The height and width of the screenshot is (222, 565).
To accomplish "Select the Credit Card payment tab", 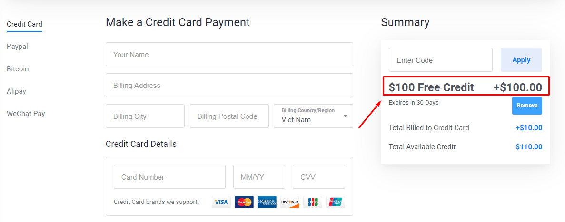I will coord(24,24).
